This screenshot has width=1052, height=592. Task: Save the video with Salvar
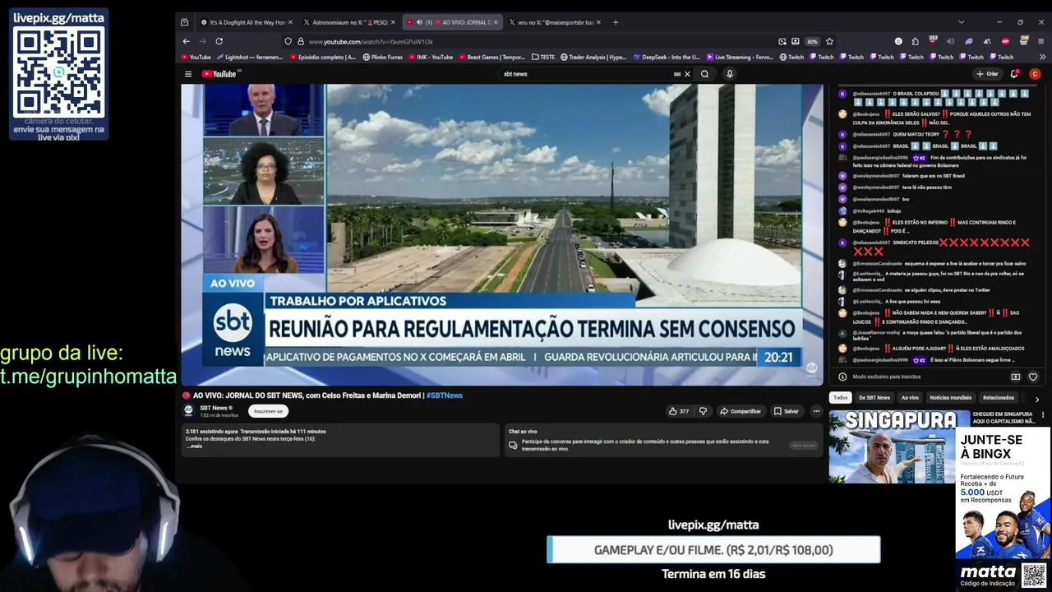tap(786, 411)
